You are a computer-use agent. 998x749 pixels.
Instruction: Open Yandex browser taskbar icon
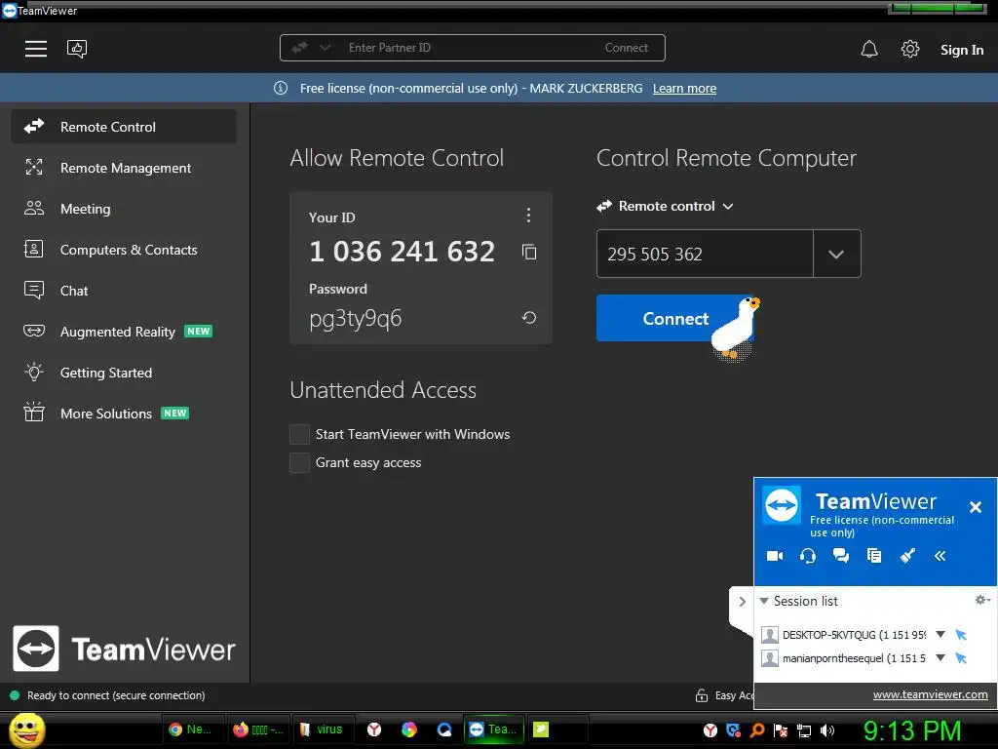pyautogui.click(x=374, y=729)
